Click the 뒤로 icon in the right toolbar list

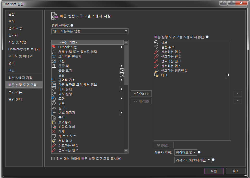pos(156,42)
